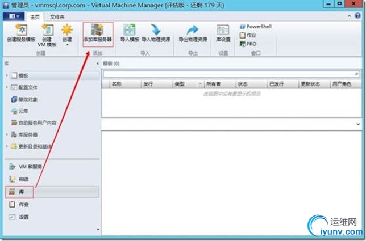Click the 导入物理资源 ribbon icon
Screen dimensions: 366x241
point(156,33)
